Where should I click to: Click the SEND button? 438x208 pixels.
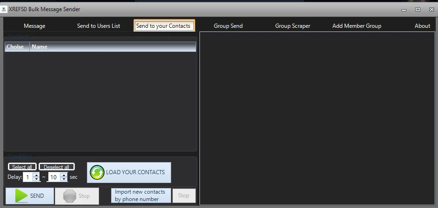coord(30,196)
